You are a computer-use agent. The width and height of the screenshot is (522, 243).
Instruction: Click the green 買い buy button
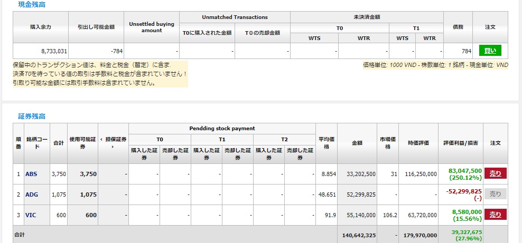(x=490, y=51)
